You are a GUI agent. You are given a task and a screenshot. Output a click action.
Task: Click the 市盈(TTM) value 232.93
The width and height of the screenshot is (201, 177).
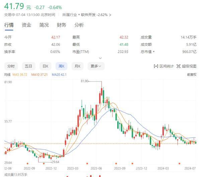point(123,52)
